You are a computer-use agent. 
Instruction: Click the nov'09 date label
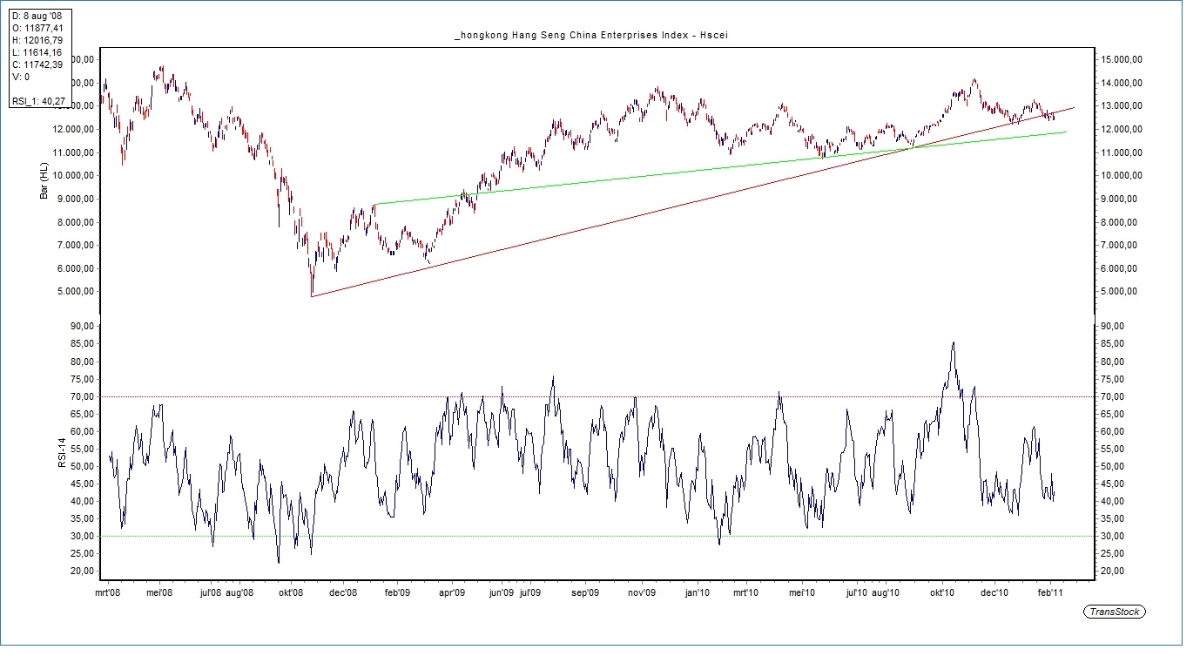(x=642, y=592)
